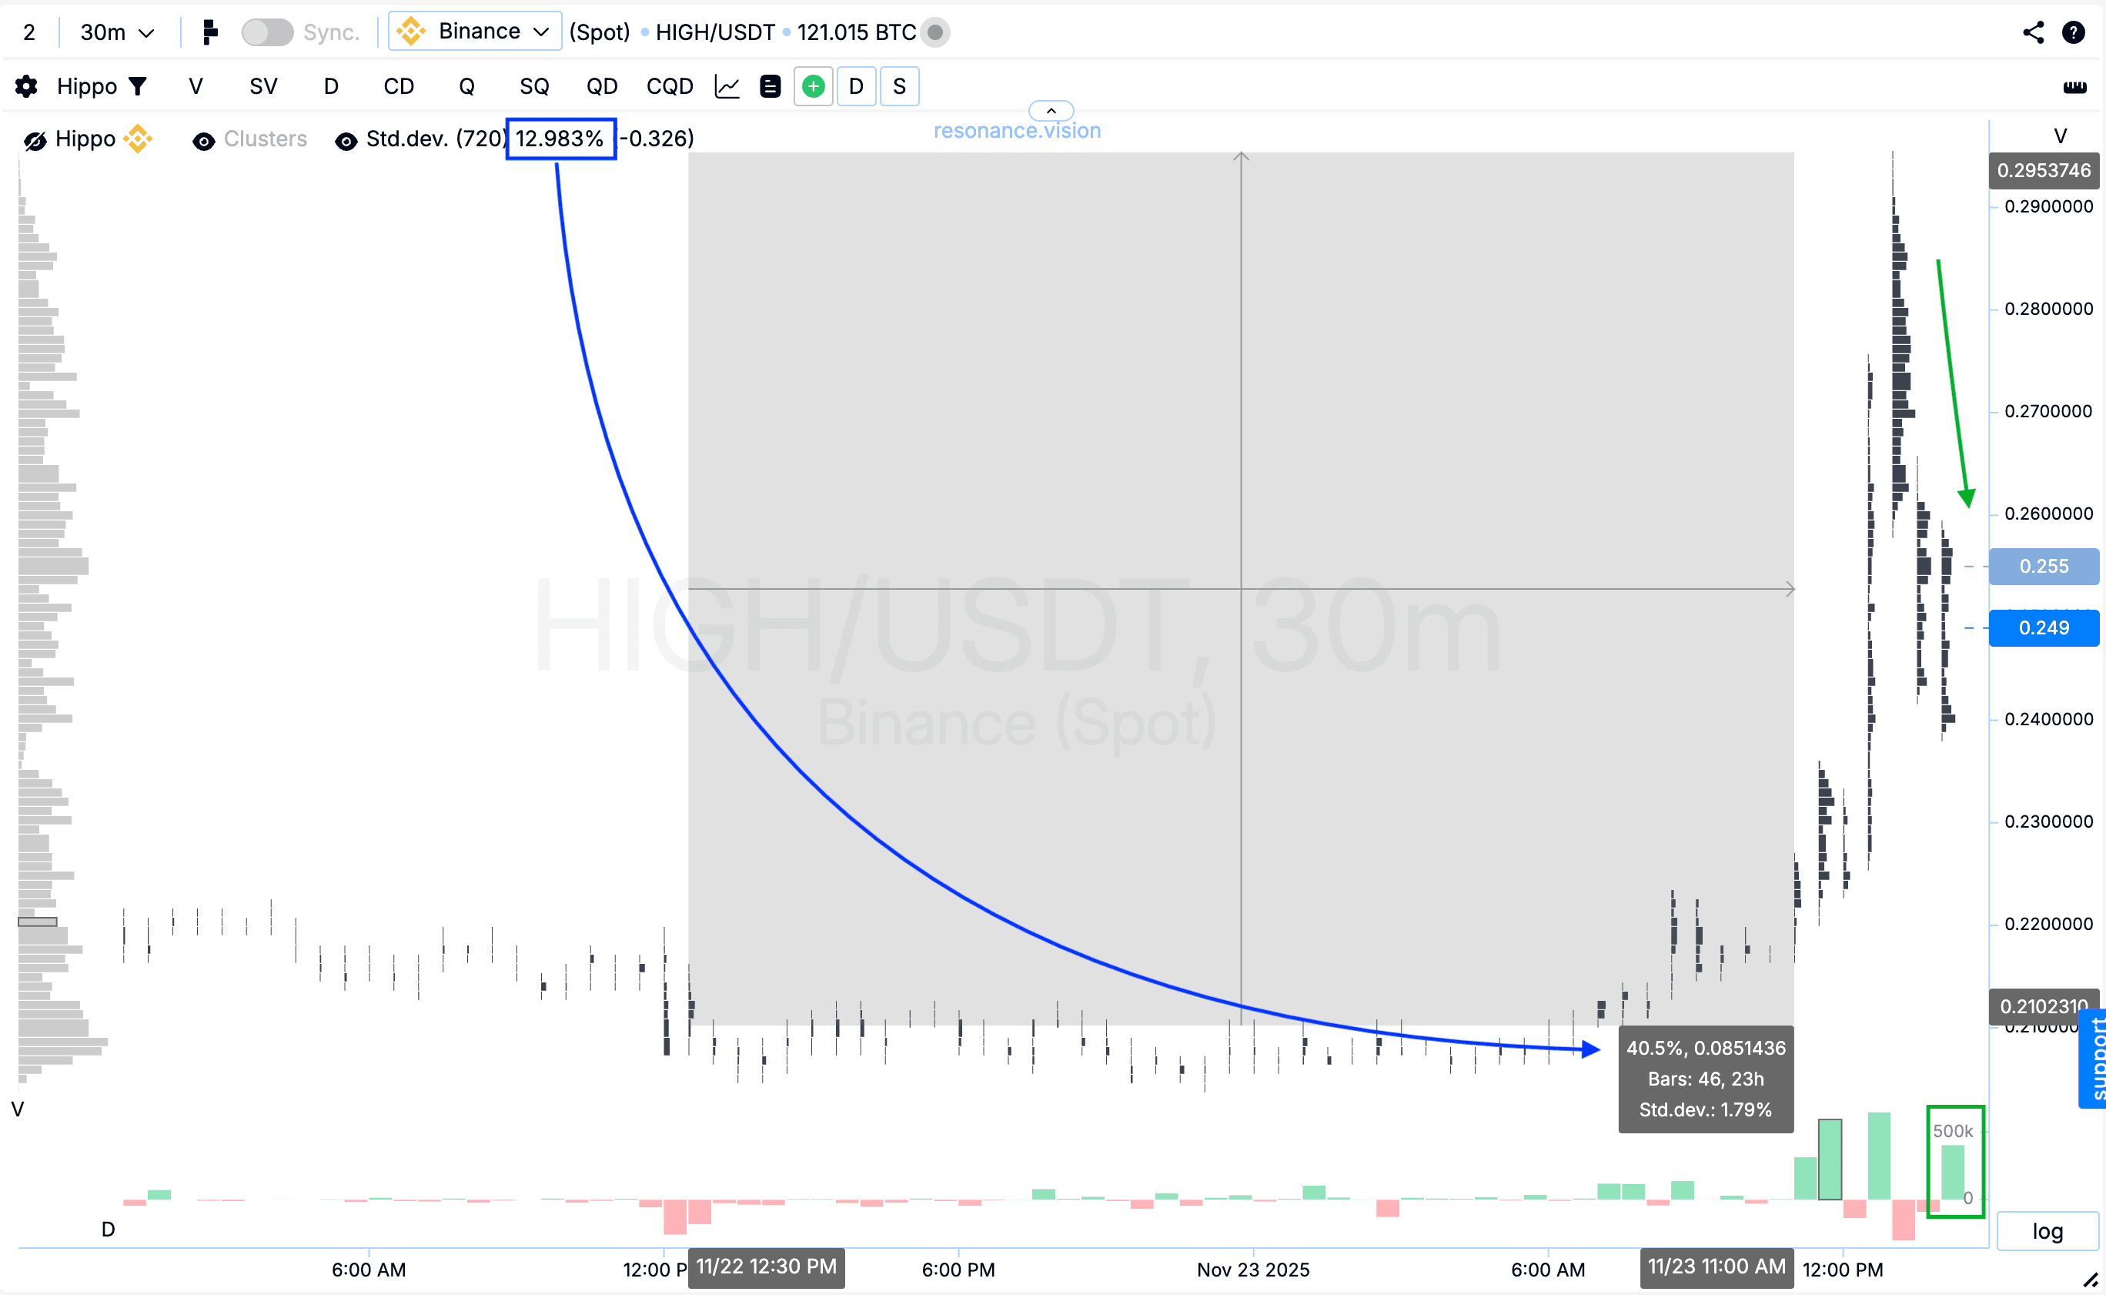Viewport: 2106px width, 1295px height.
Task: Click the candle chart type icon
Action: pyautogui.click(x=209, y=32)
